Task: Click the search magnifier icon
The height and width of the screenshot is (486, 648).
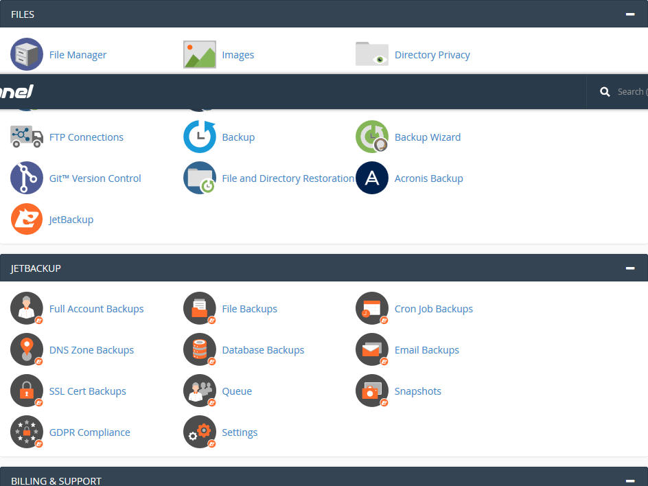Action: [x=605, y=92]
